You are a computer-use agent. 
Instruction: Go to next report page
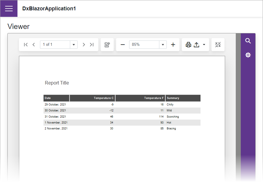[84, 45]
